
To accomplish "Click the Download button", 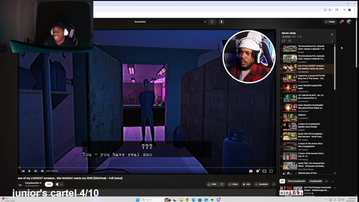I will coord(261,184).
